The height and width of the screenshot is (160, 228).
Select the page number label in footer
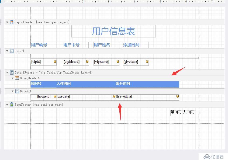(183, 112)
